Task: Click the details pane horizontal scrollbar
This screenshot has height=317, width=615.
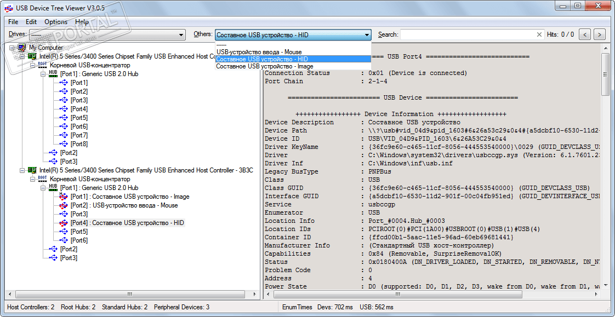Action: point(397,294)
